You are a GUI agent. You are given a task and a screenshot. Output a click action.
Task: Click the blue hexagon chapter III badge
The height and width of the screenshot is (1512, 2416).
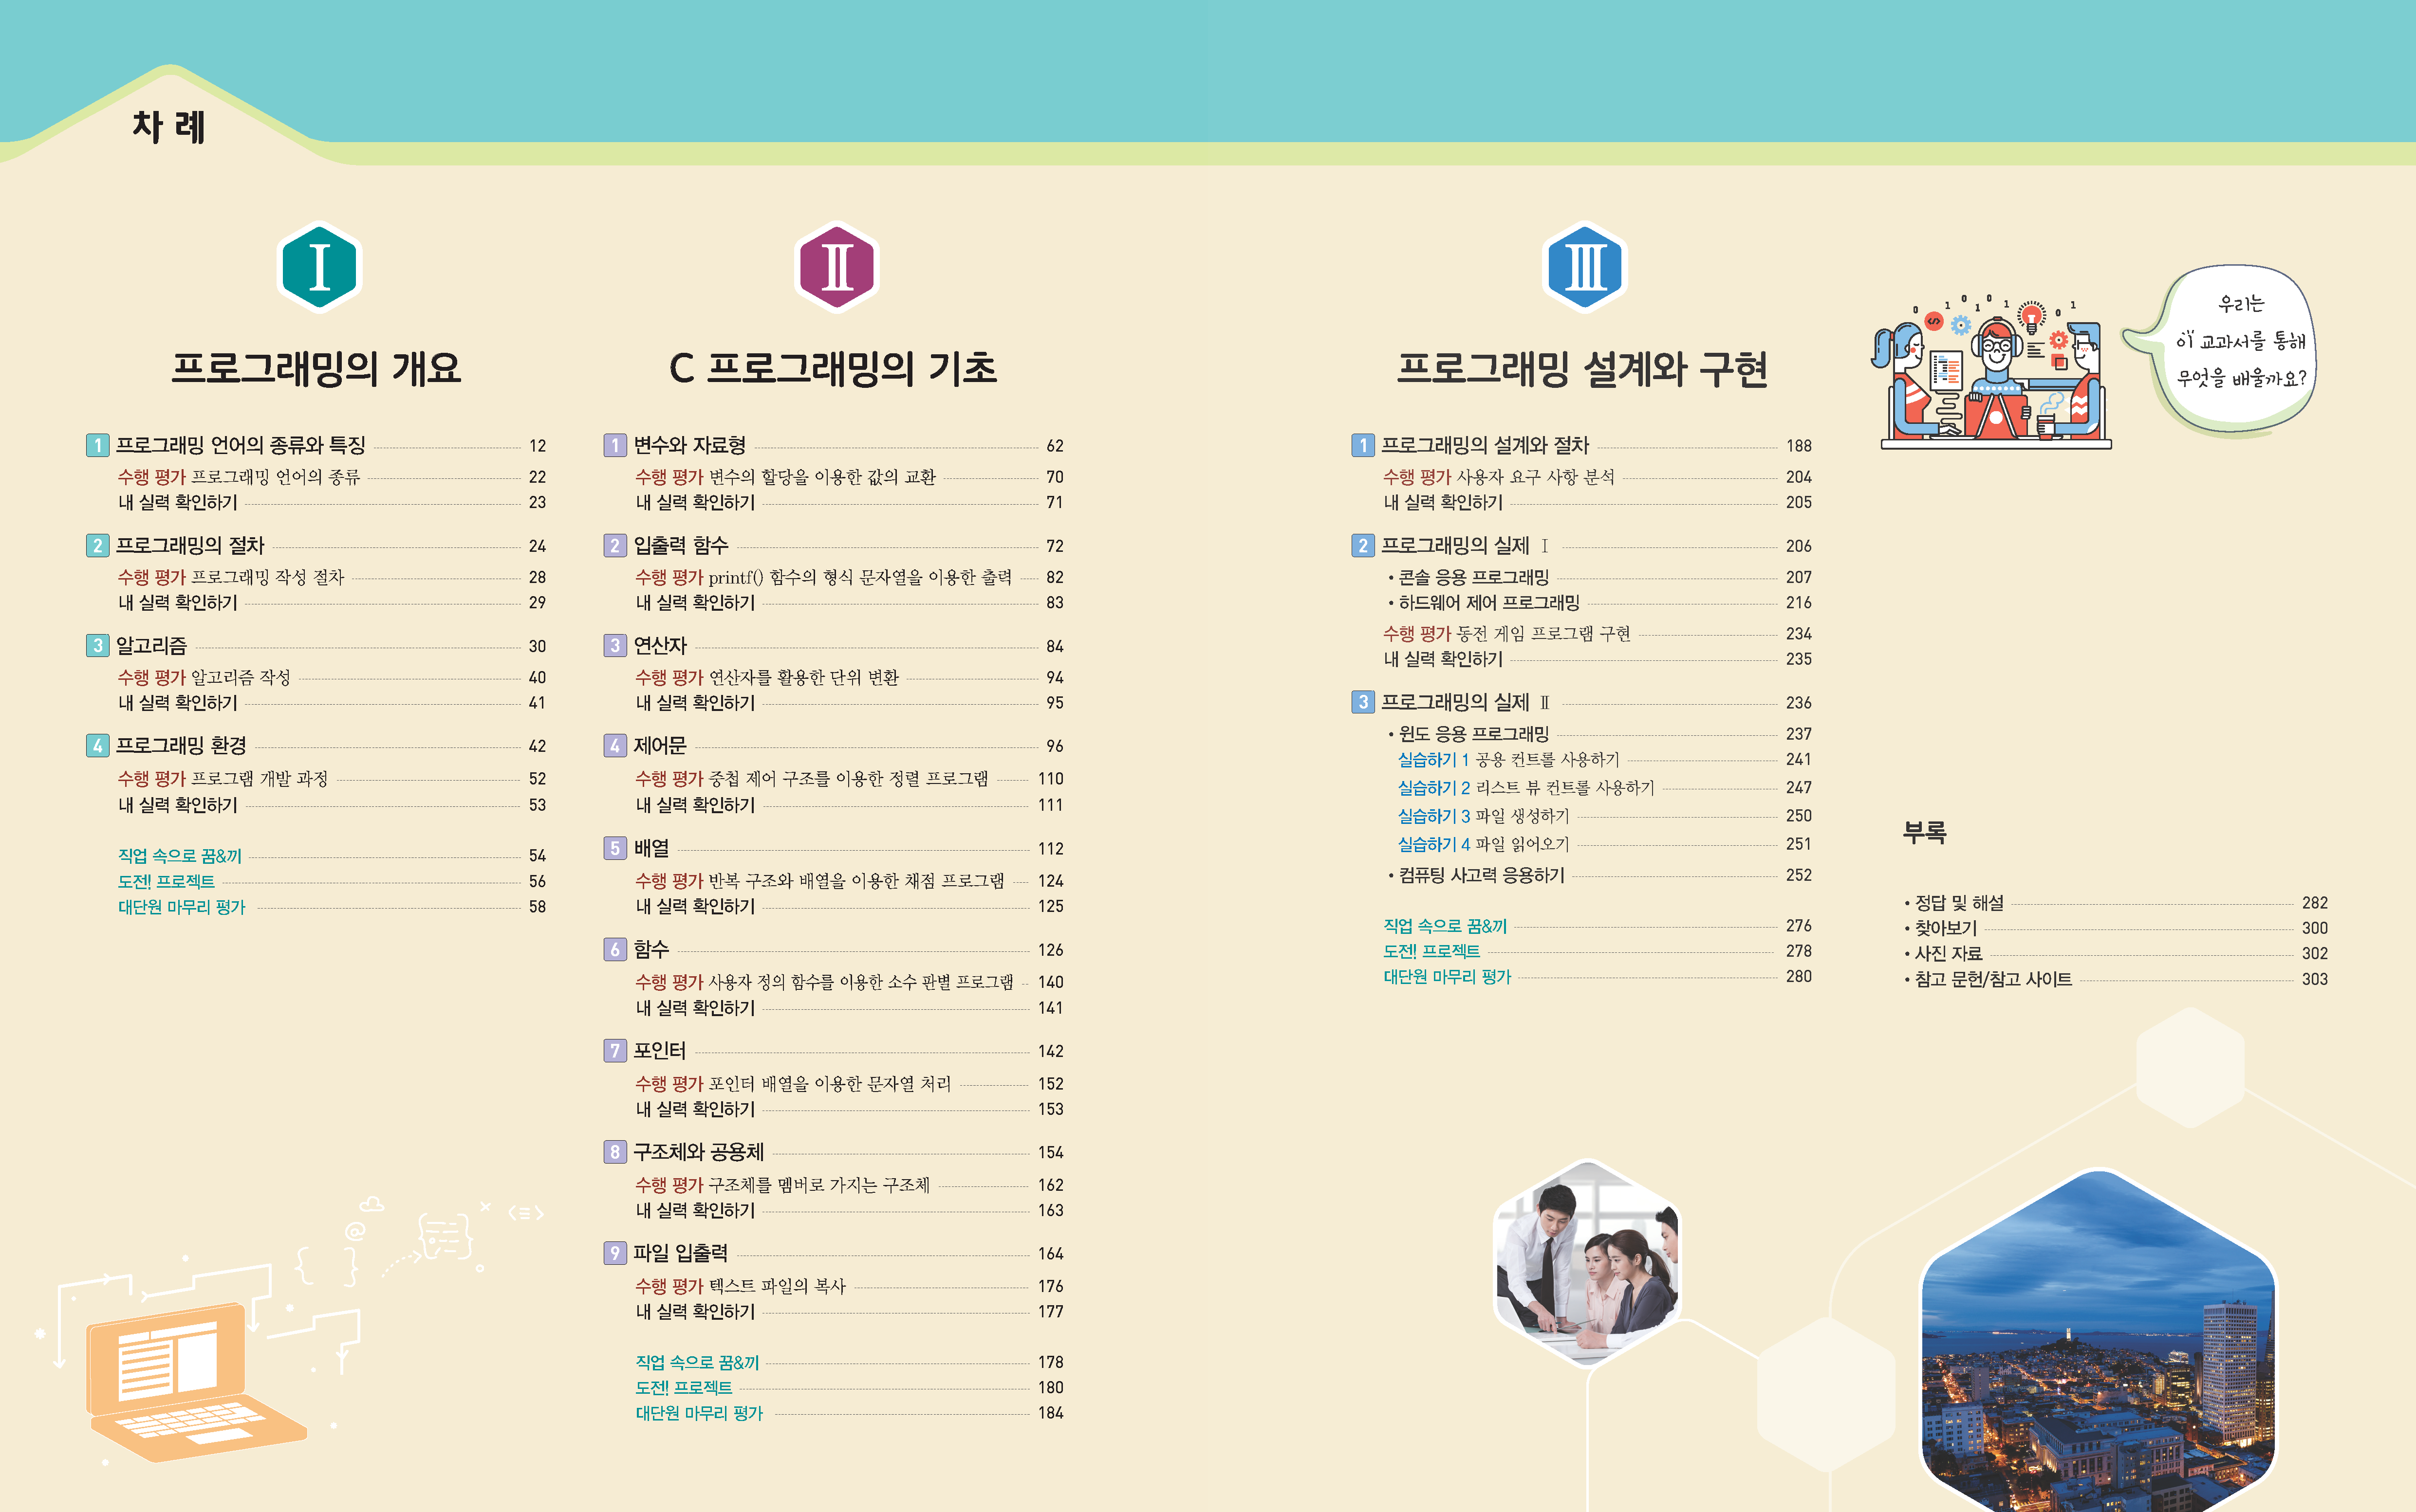click(1585, 267)
